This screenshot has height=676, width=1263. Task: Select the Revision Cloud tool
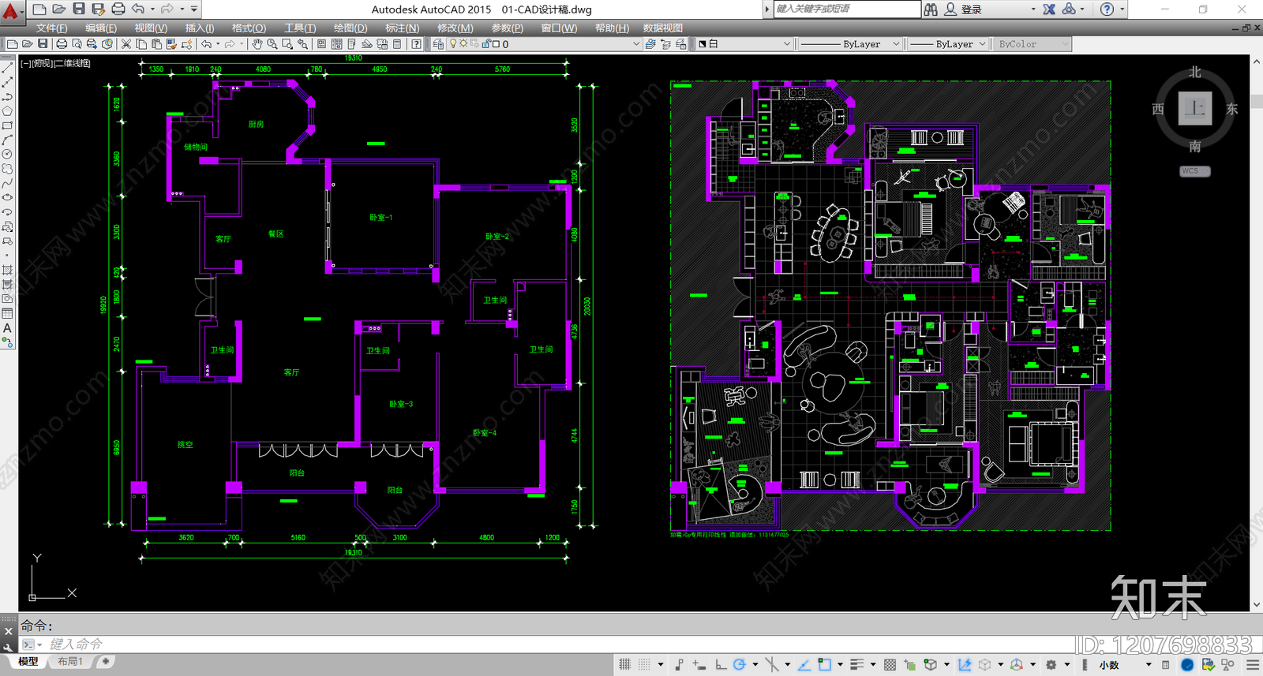(x=7, y=169)
